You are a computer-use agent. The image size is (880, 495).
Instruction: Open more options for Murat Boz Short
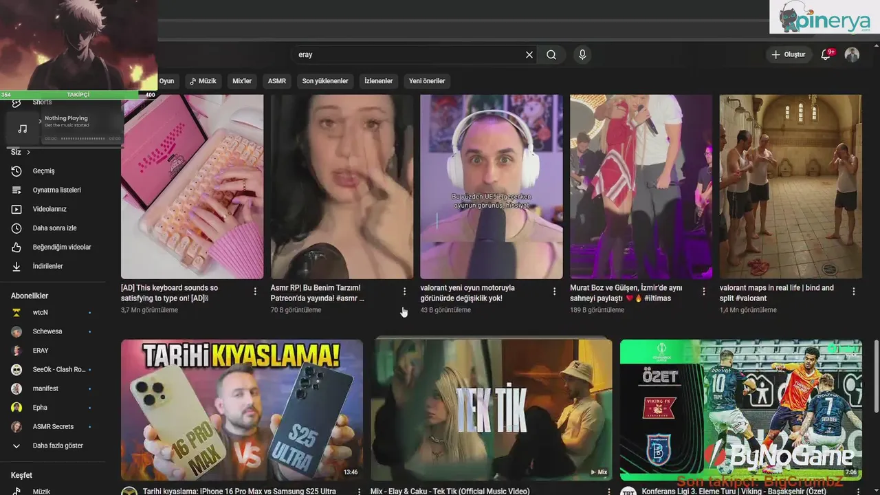tap(703, 291)
